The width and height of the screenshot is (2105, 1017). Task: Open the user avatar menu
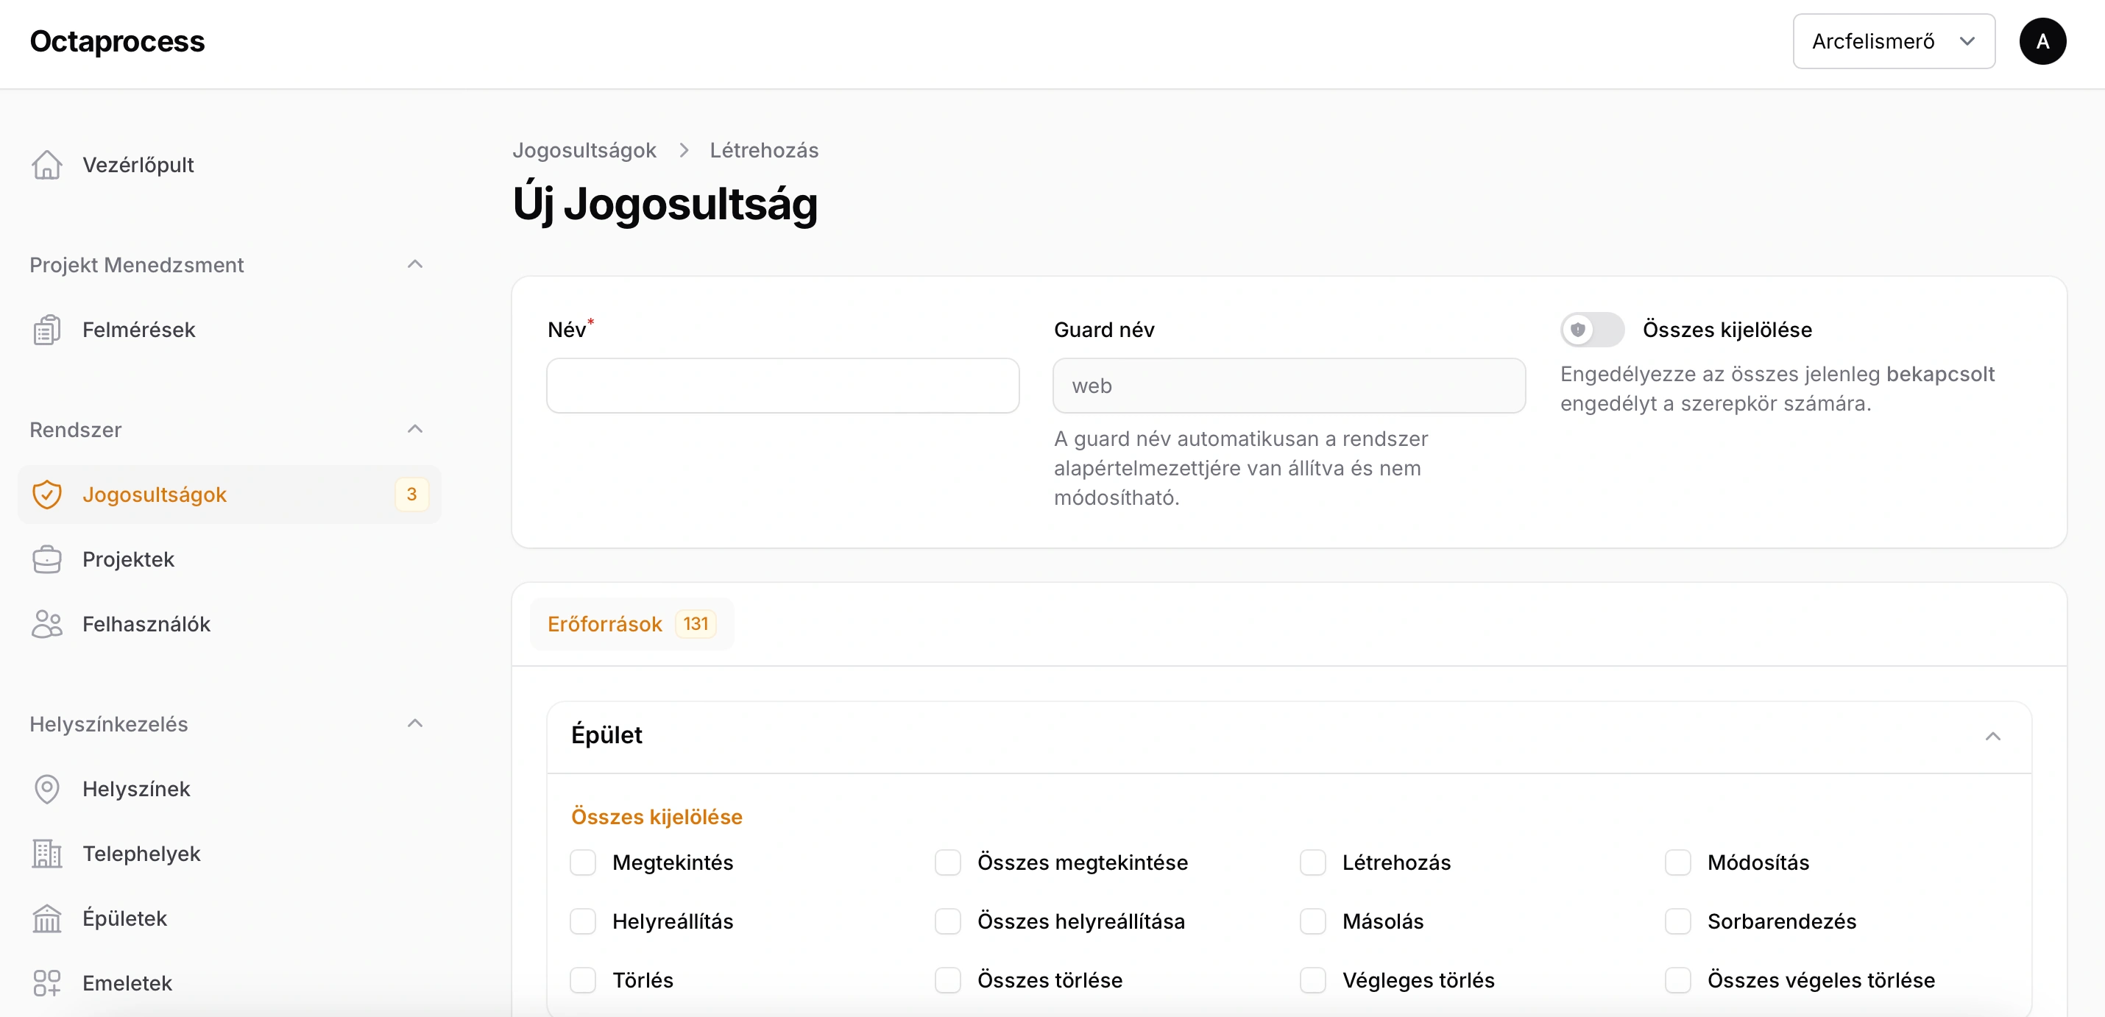tap(2041, 42)
